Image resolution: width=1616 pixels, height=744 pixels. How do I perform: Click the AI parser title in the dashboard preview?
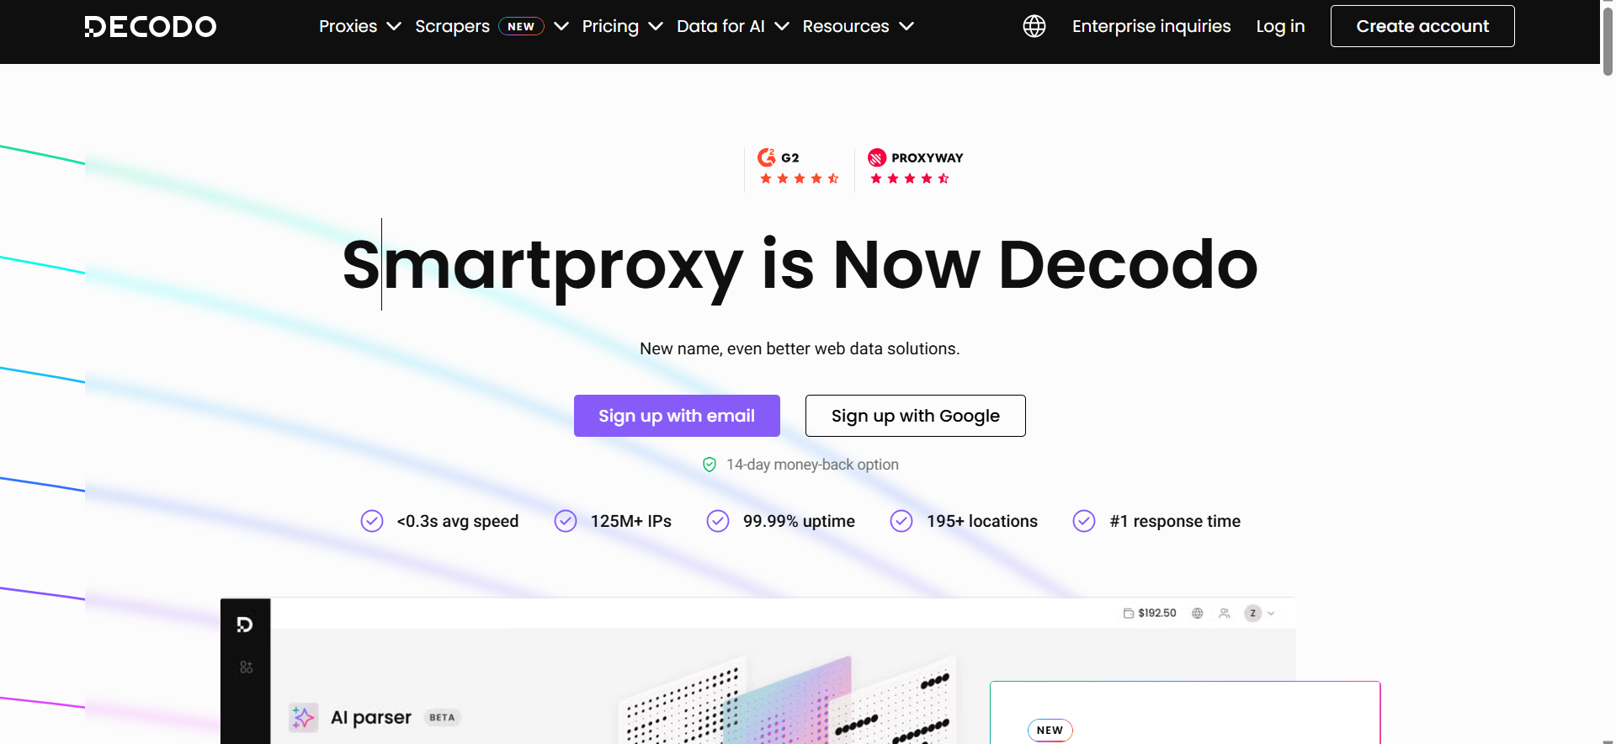tap(371, 718)
